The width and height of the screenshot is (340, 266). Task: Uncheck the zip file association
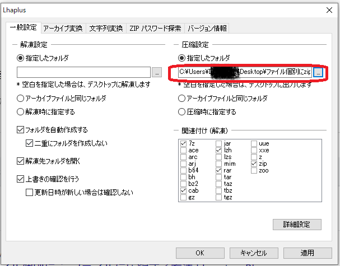254,164
